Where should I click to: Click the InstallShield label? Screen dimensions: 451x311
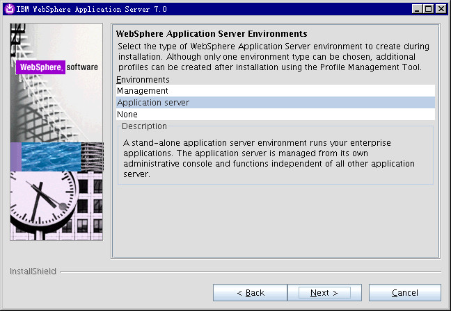click(33, 271)
